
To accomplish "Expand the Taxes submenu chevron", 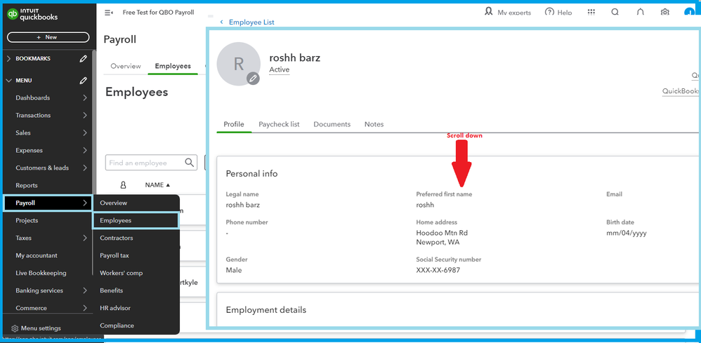I will [x=84, y=238].
